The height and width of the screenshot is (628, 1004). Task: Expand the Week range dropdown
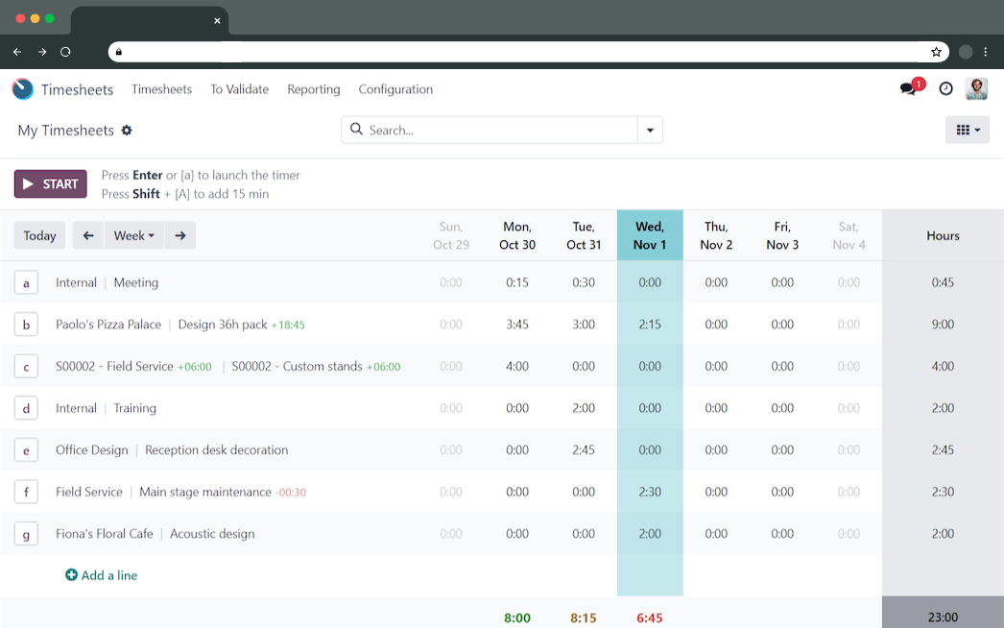(x=133, y=235)
